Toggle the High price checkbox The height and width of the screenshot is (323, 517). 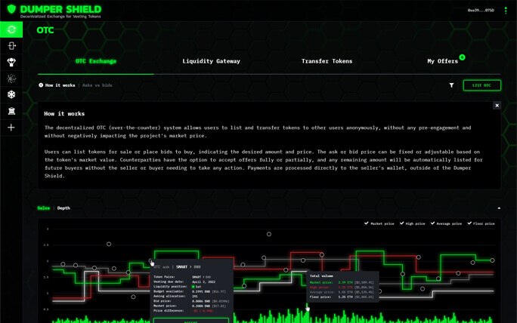coord(401,223)
